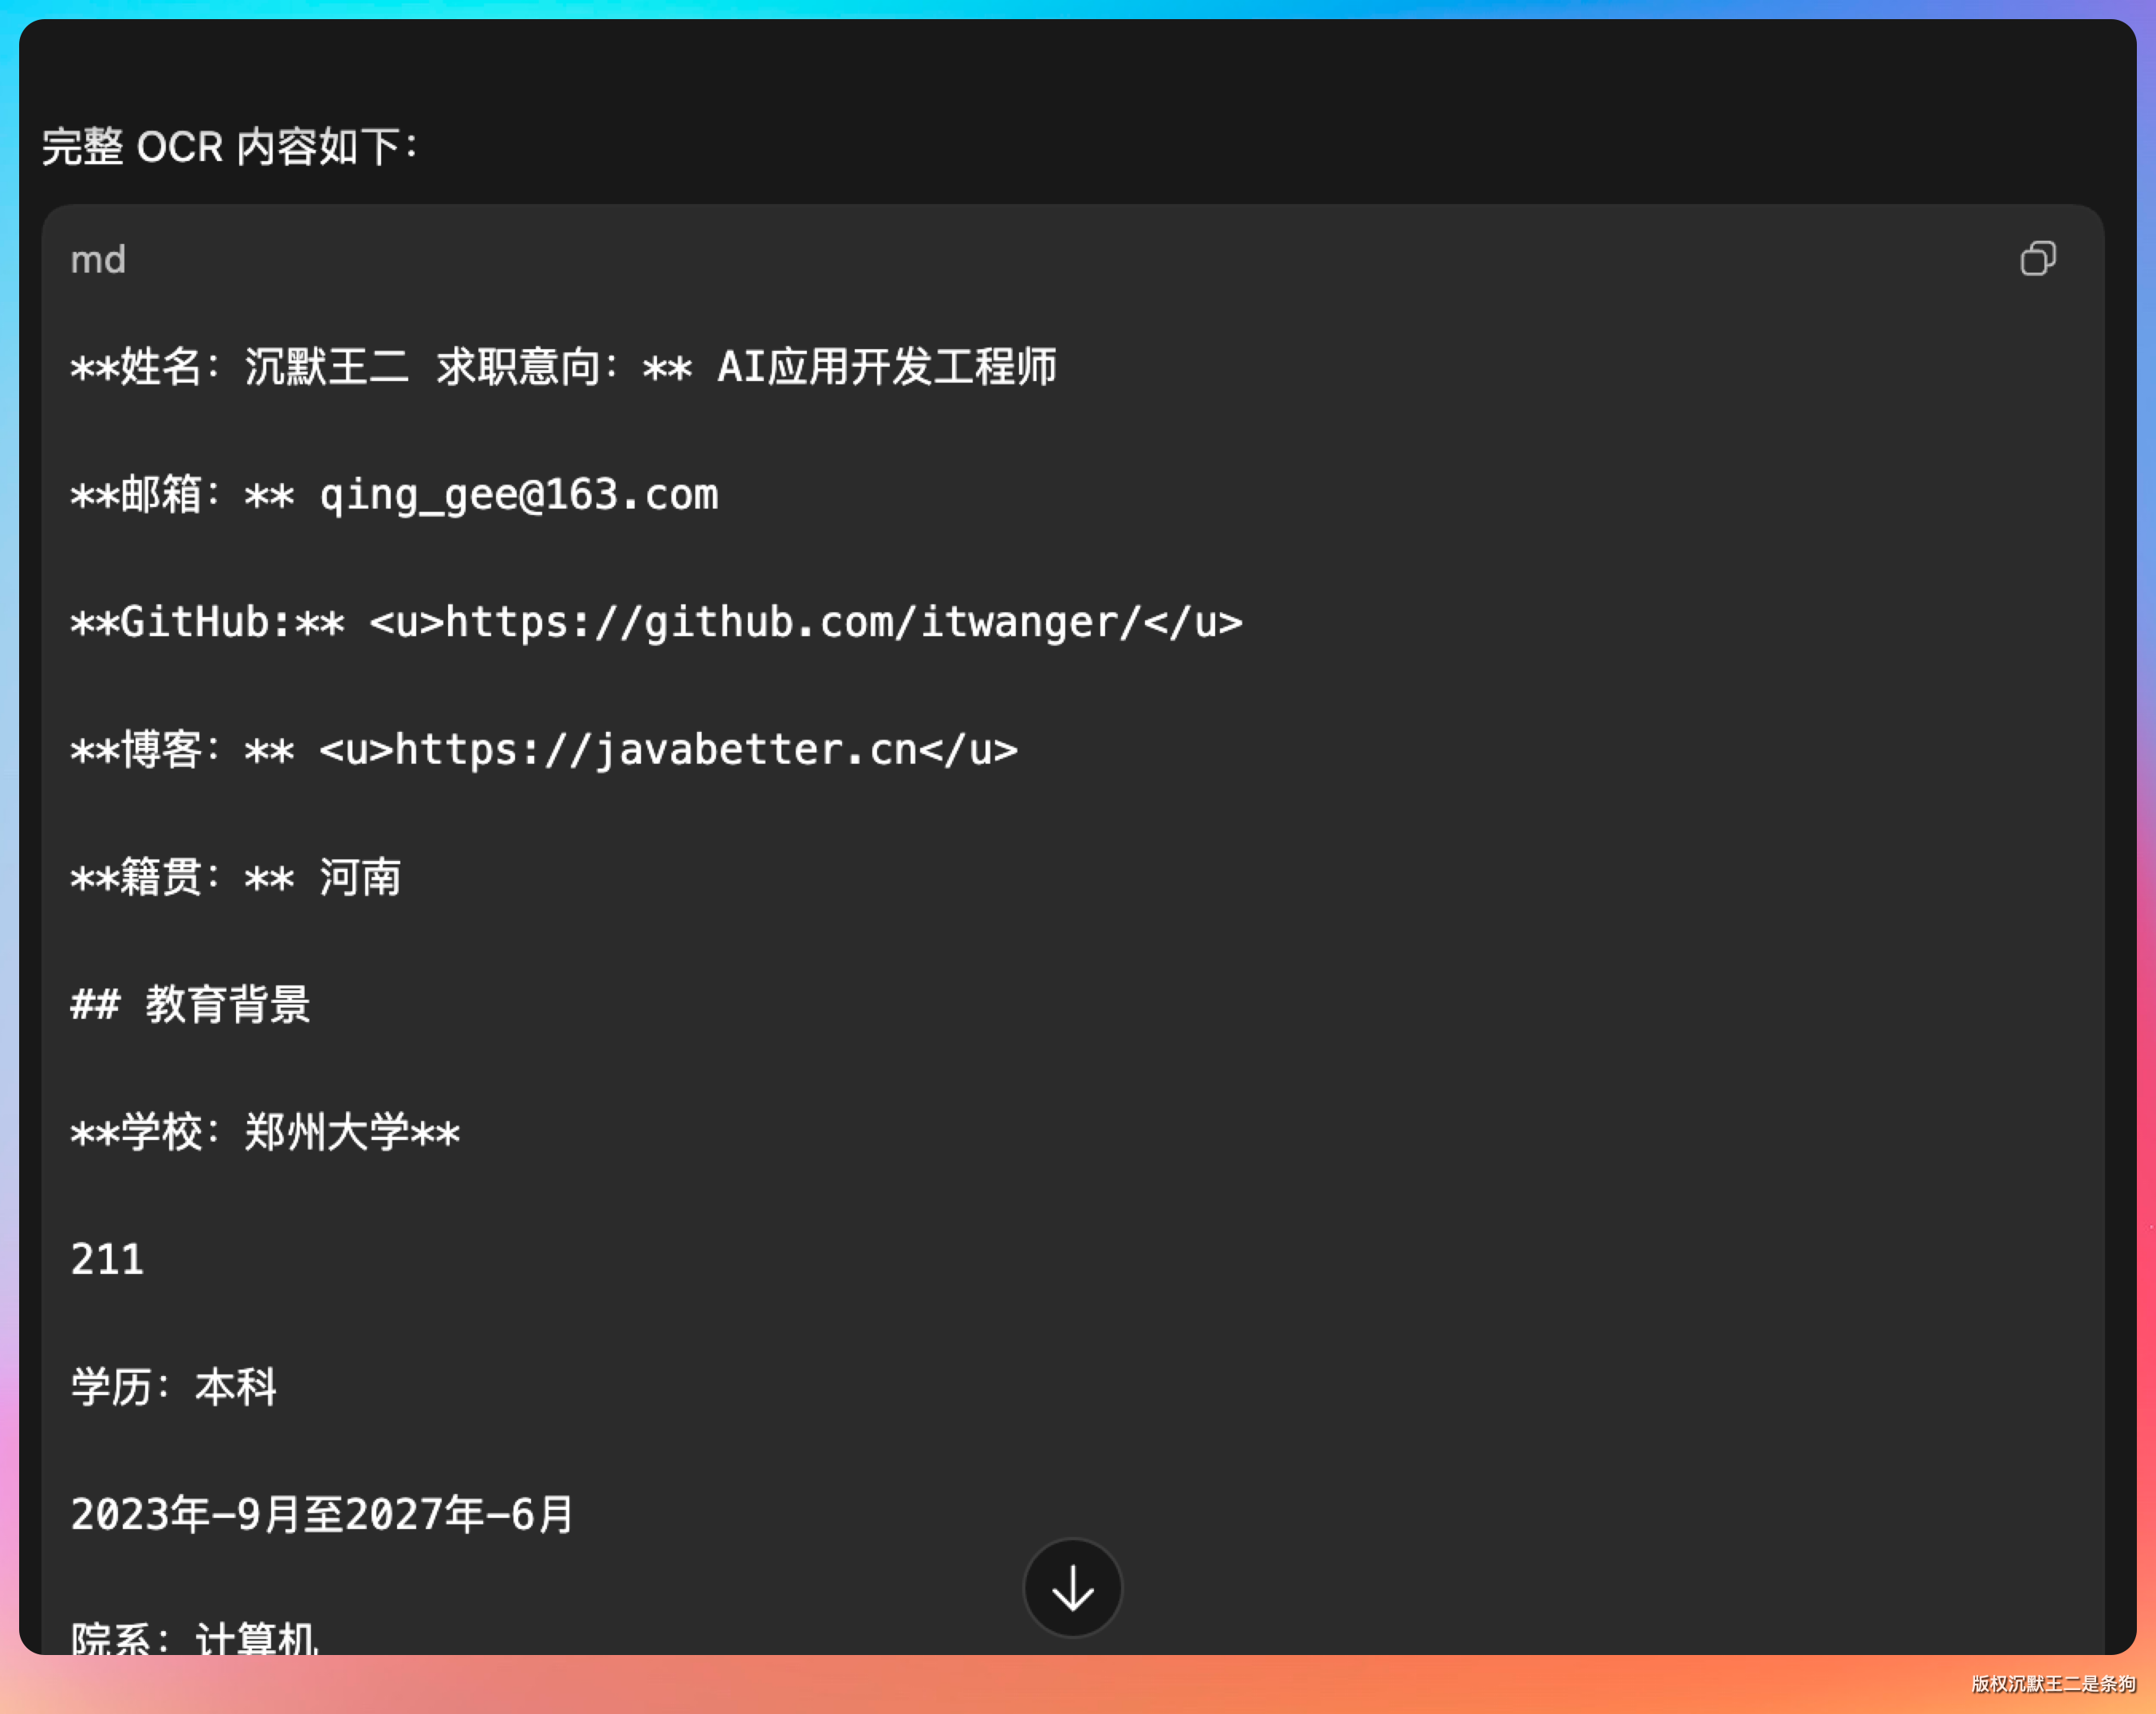The width and height of the screenshot is (2156, 1714).
Task: Click the ## 教育背景 heading line
Action: point(190,1005)
